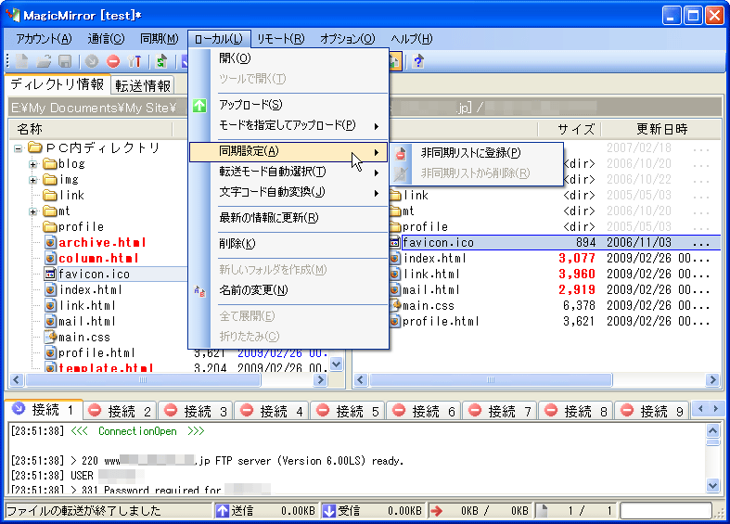Click the サイズ column header
The image size is (730, 524).
(x=569, y=129)
